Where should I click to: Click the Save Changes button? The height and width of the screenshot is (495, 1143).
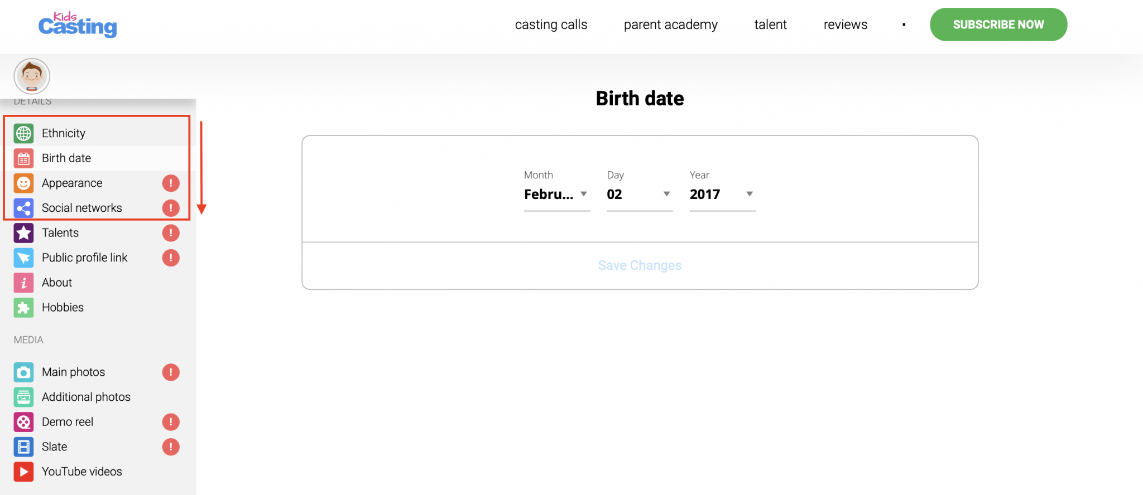(640, 265)
